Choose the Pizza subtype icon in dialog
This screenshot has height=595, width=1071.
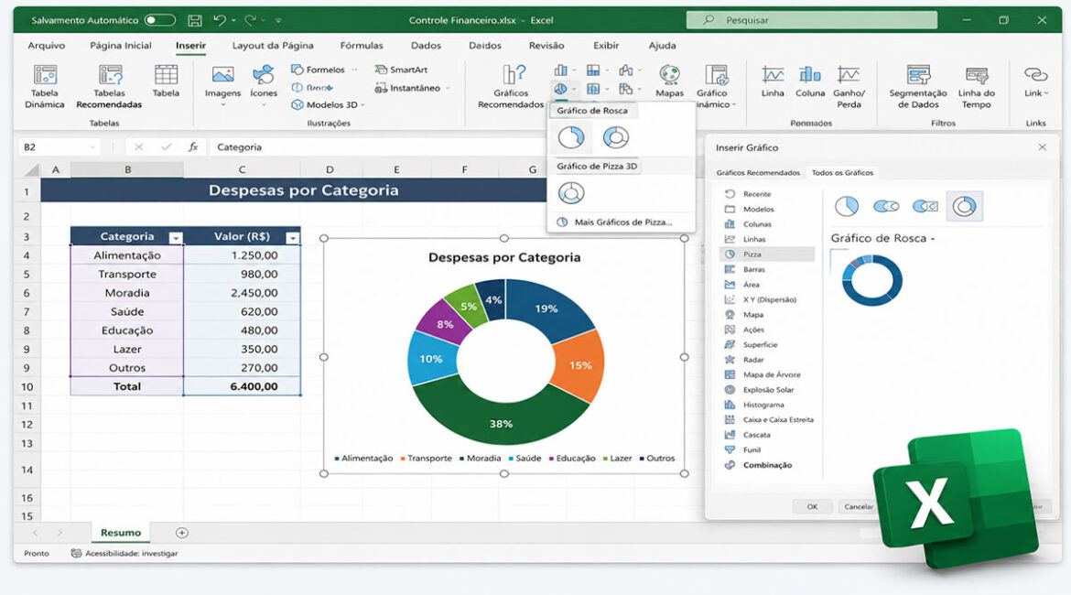(x=847, y=206)
